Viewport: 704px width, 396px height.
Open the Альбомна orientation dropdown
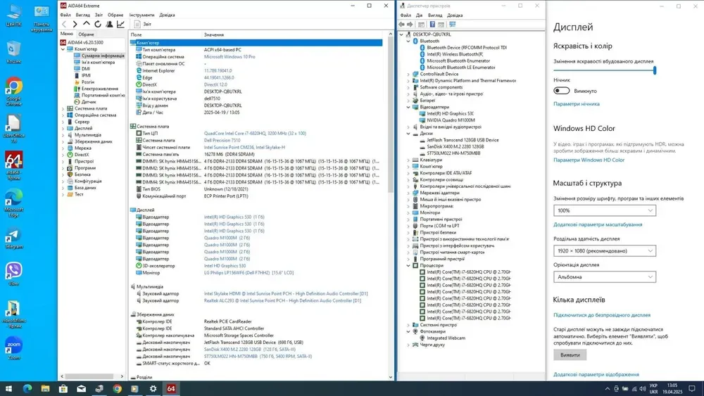(x=604, y=277)
